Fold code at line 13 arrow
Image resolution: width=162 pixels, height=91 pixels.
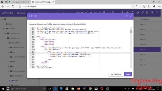(x=34, y=28)
